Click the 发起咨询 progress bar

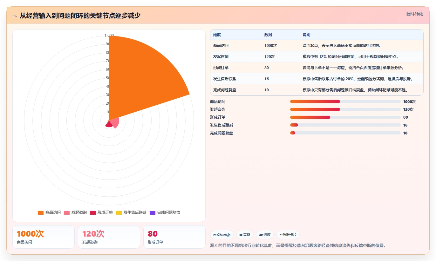[345, 109]
